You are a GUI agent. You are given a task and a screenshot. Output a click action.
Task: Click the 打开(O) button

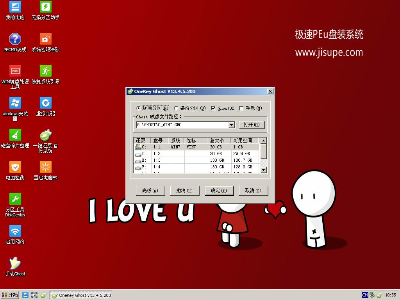click(x=252, y=125)
